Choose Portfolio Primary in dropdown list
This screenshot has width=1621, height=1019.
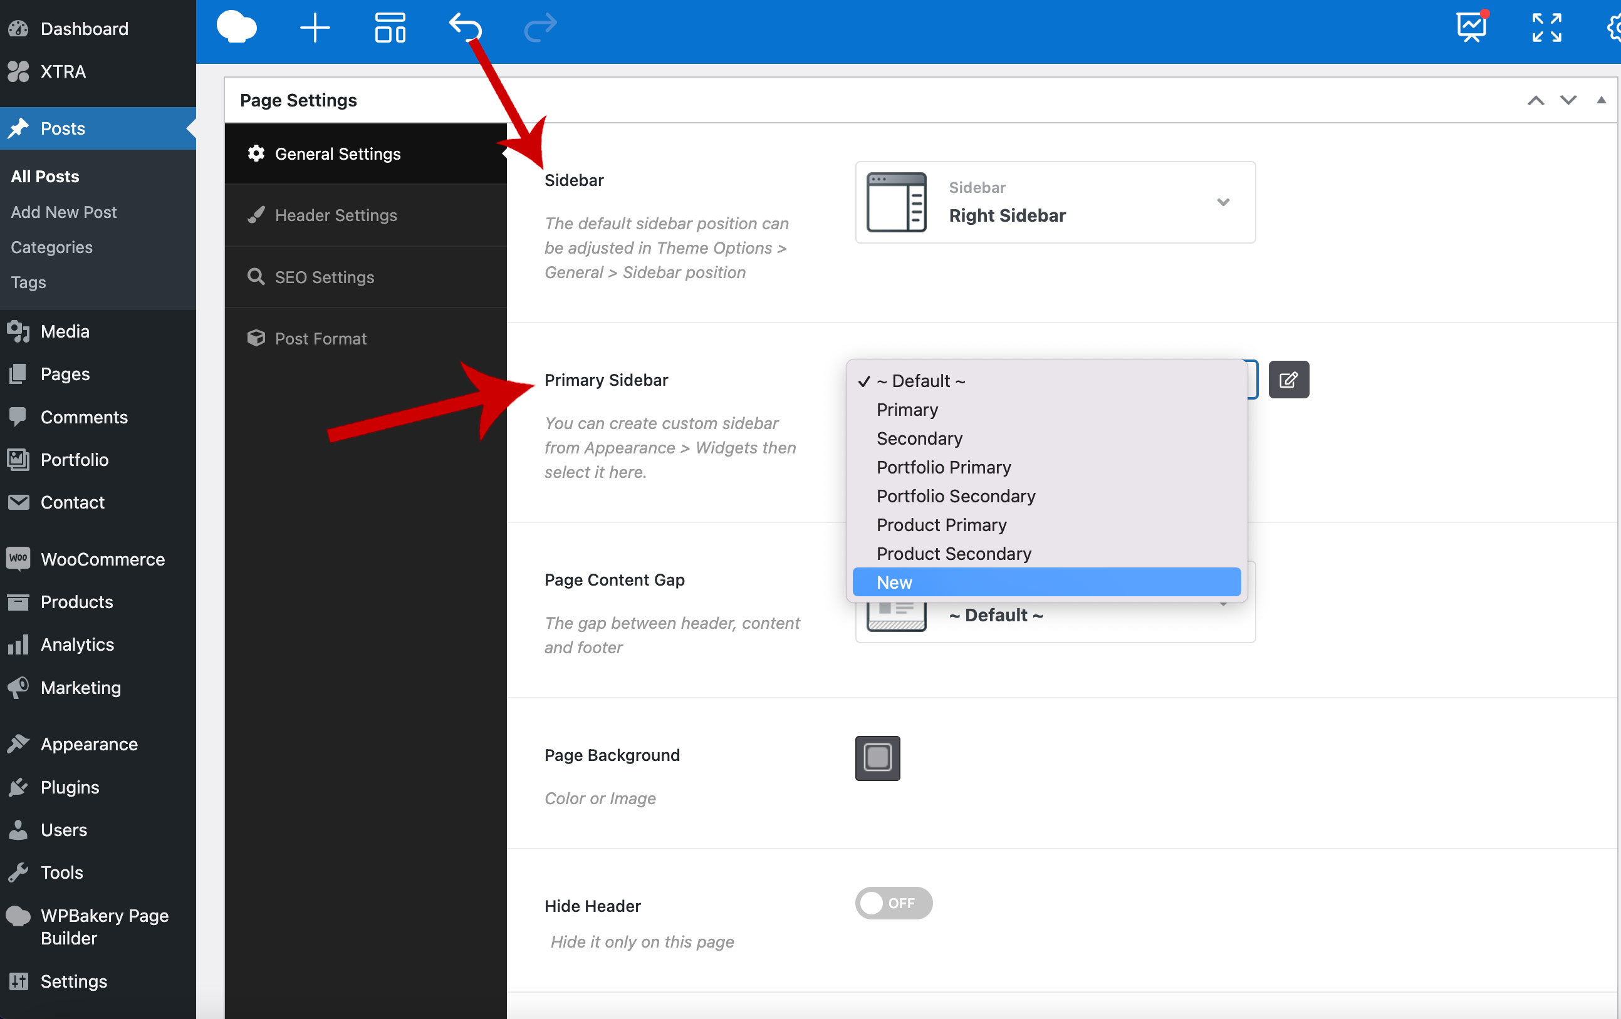pos(943,467)
